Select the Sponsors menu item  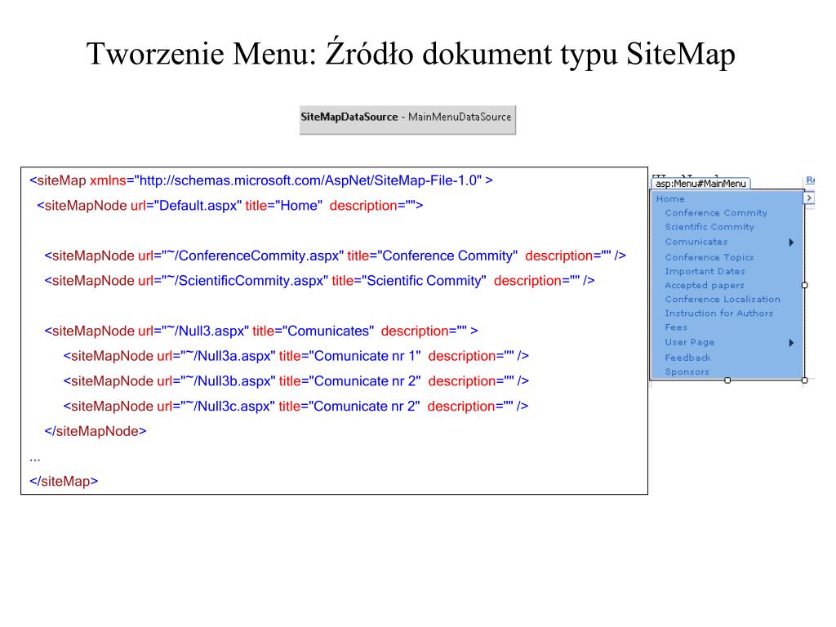(x=687, y=371)
